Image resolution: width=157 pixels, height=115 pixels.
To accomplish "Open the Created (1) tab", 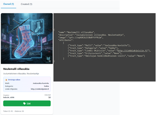I will [x=26, y=4].
